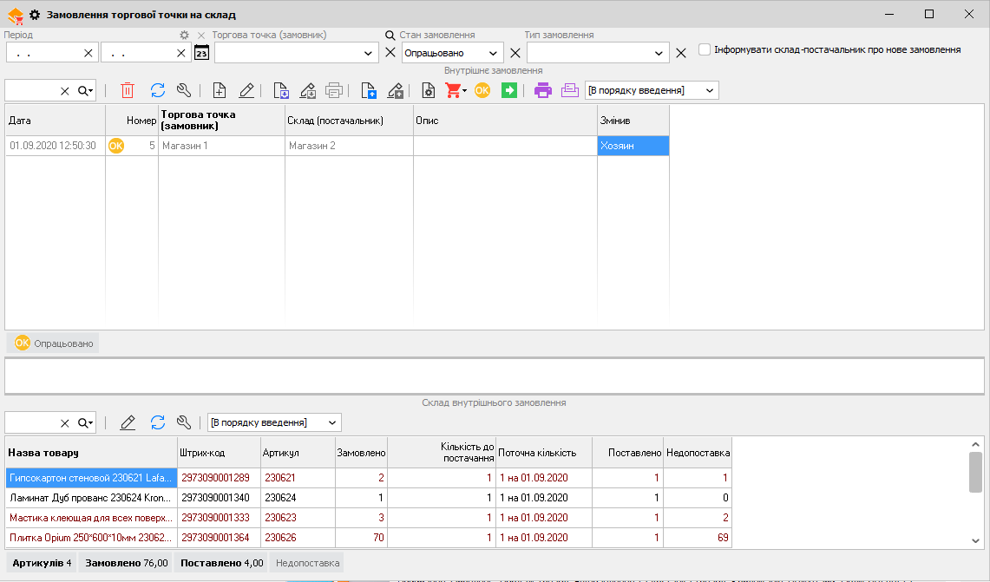Click the orange OK icon in upper toolbar
The height and width of the screenshot is (582, 990).
coord(482,90)
